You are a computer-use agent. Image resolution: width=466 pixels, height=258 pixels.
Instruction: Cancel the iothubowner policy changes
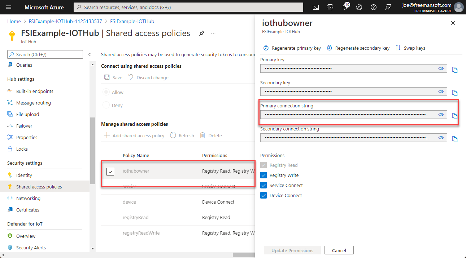339,250
